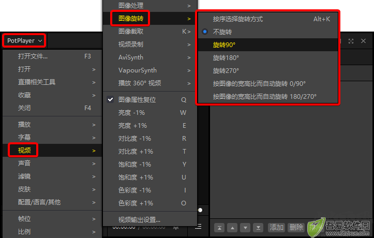Choose auto rotate 0/90° by aspect ratio
This screenshot has height=238, width=374.
(268, 84)
